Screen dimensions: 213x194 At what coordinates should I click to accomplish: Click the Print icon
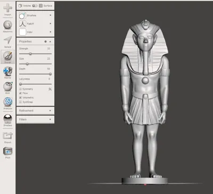point(7,152)
